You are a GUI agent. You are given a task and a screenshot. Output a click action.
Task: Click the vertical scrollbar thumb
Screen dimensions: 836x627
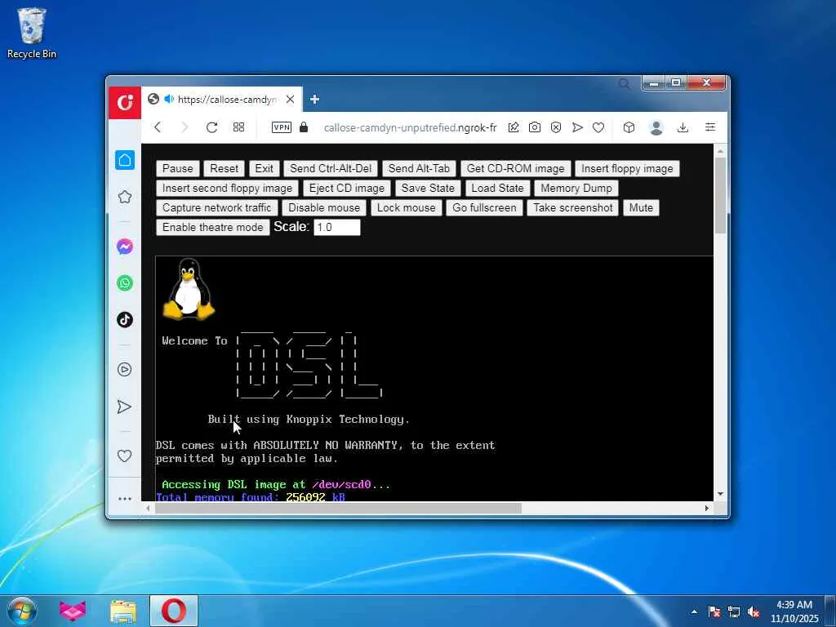click(x=720, y=195)
